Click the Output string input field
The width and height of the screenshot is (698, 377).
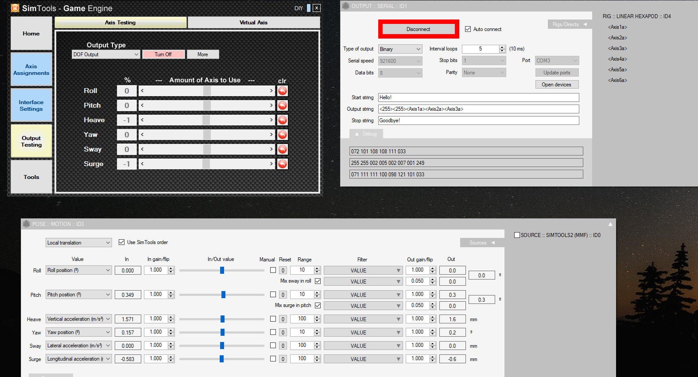click(478, 109)
